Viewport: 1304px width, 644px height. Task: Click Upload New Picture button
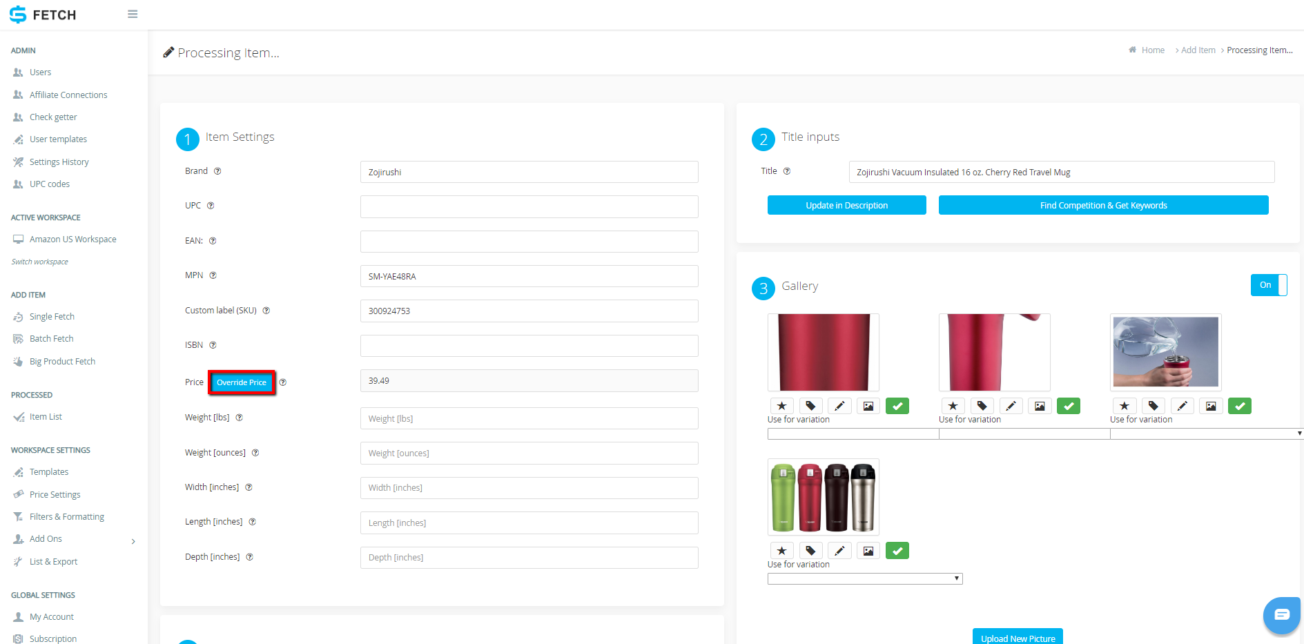[1018, 636]
